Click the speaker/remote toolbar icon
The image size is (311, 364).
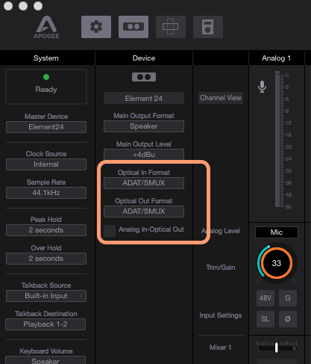208,27
